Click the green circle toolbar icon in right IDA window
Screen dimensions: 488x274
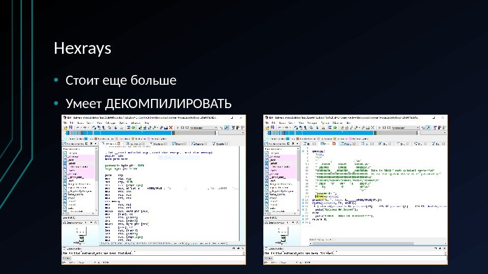point(335,128)
